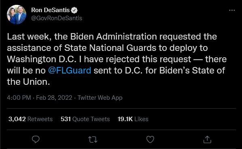Open the three-dot more options menu

click(232, 10)
